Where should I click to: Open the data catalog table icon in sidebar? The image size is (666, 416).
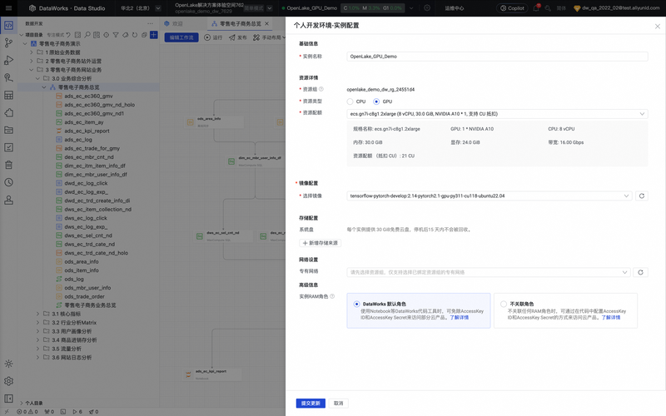point(8,95)
